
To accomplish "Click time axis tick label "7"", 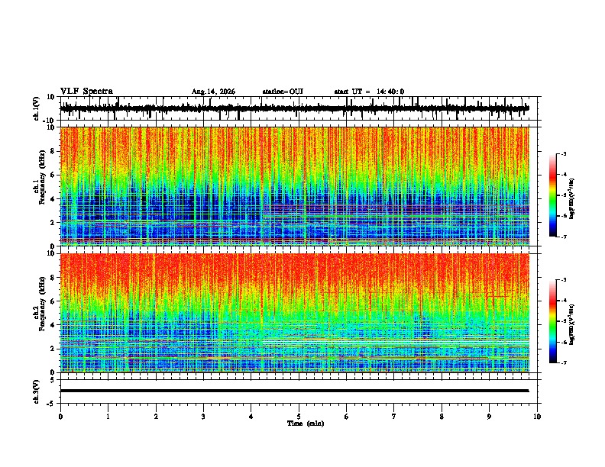I will (x=394, y=417).
